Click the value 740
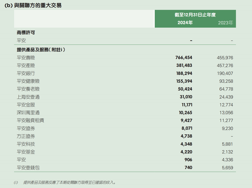252x188 pixels. (x=188, y=168)
